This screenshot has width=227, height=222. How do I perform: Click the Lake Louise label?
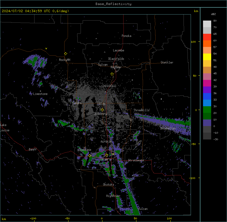5,128
